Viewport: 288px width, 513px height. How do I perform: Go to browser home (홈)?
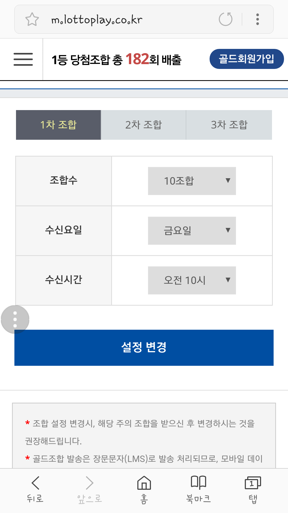click(144, 489)
